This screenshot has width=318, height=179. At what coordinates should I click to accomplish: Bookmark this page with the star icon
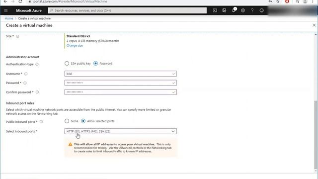click(x=278, y=1)
